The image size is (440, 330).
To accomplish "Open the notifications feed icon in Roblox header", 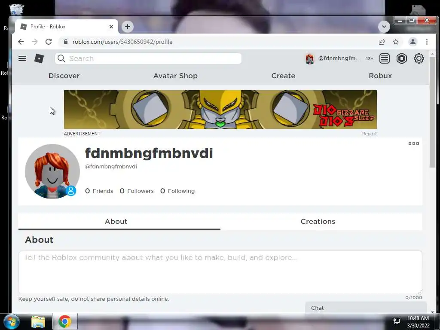I will click(385, 58).
